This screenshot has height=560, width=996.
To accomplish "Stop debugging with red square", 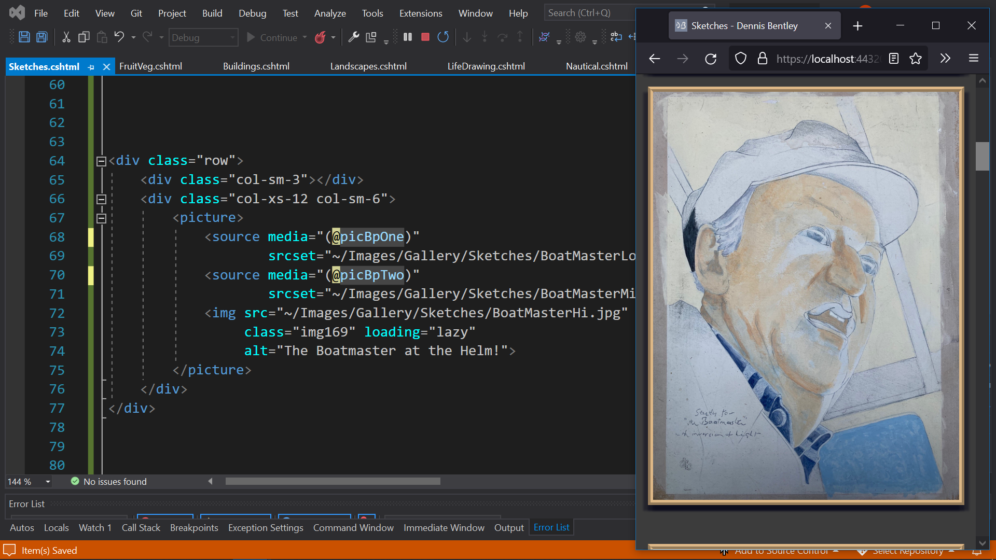I will point(425,37).
